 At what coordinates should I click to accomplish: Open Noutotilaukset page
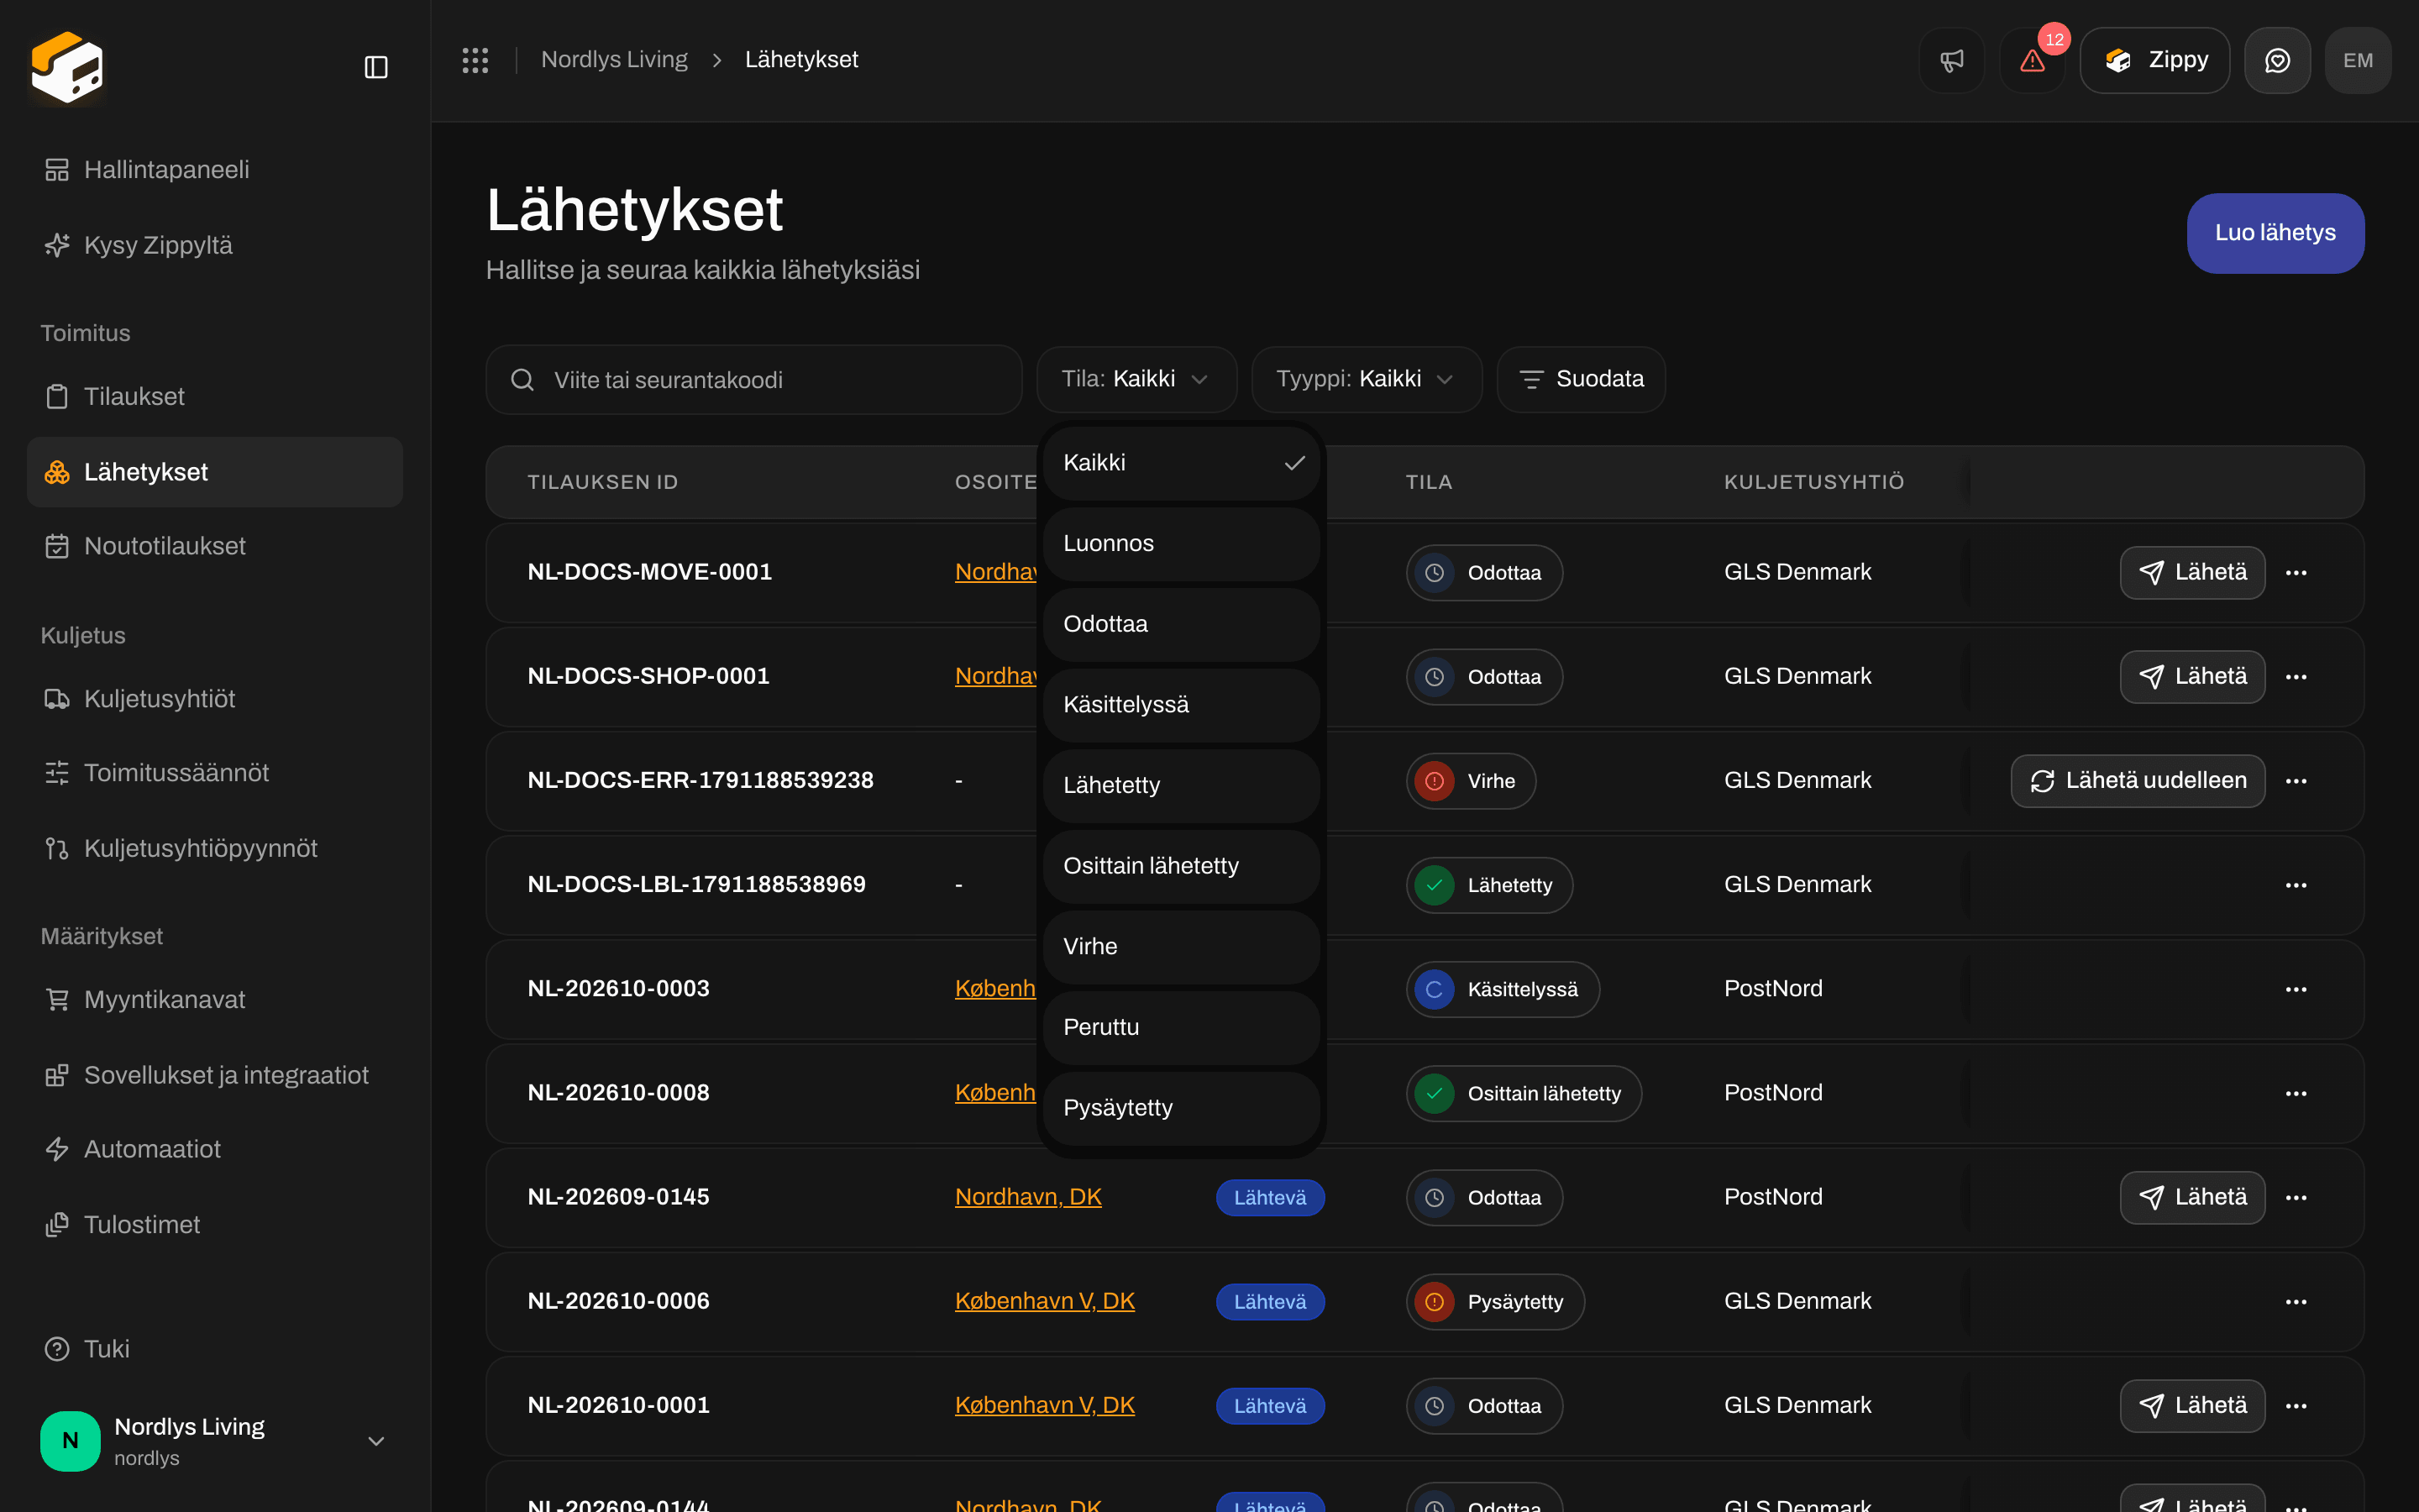(x=215, y=546)
